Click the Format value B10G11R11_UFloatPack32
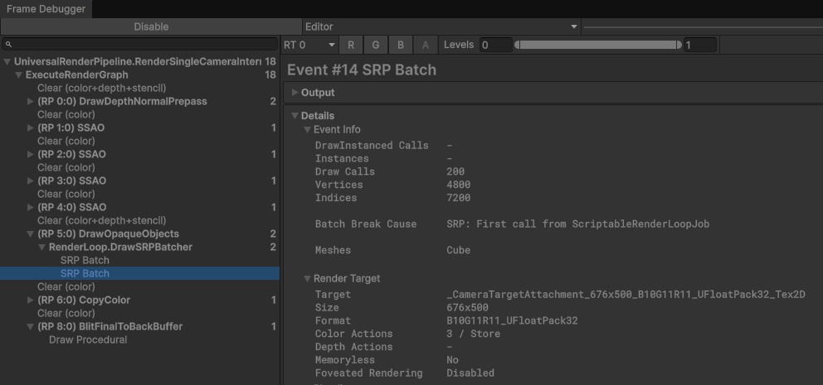The height and width of the screenshot is (385, 823). click(512, 320)
